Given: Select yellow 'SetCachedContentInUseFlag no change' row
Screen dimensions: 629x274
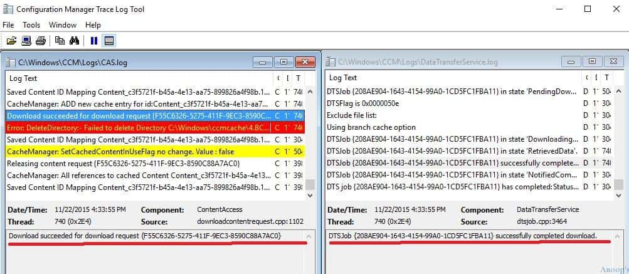Looking at the screenshot, I should point(155,152).
